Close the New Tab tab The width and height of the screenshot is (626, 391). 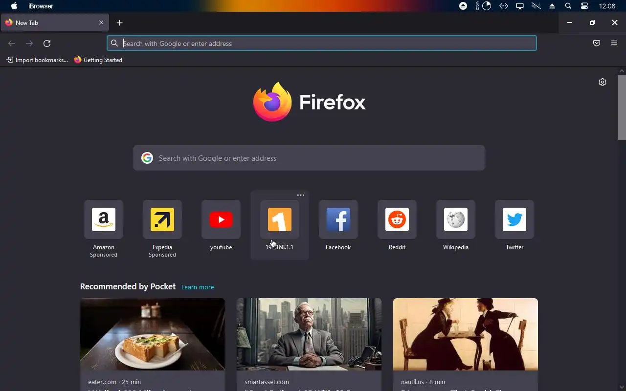(101, 22)
